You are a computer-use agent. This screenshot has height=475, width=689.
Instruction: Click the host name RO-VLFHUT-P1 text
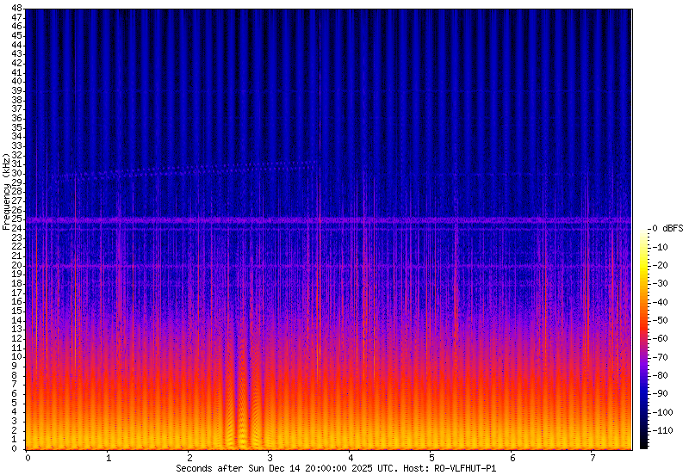point(466,467)
